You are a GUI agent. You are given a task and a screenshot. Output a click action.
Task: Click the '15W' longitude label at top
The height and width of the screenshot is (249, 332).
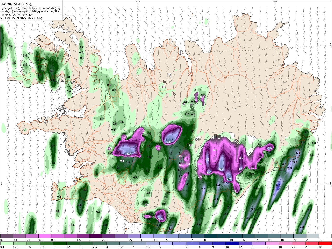(275, 1)
